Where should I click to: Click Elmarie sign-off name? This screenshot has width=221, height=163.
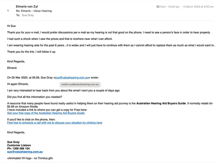coord(12,68)
